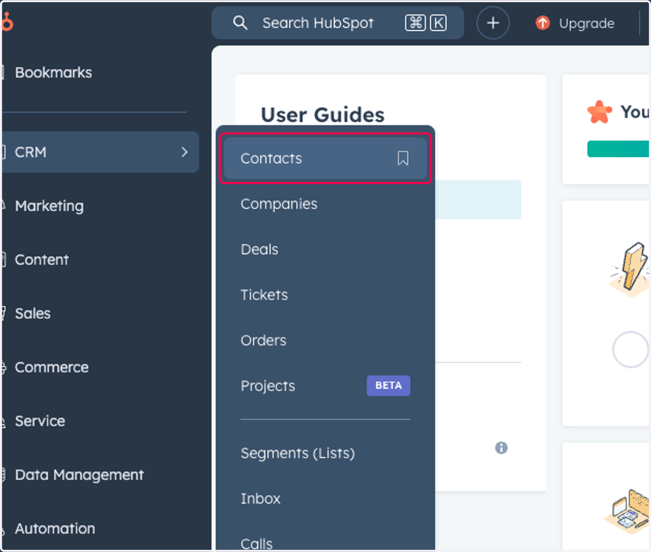Open Automation in the sidebar

click(55, 529)
